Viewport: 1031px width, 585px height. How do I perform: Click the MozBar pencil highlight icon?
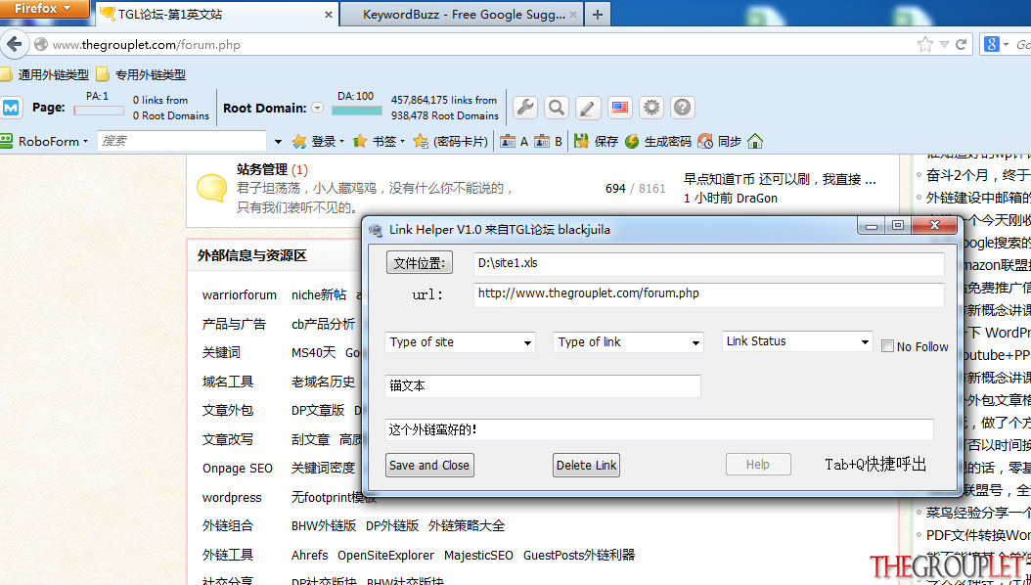(588, 108)
